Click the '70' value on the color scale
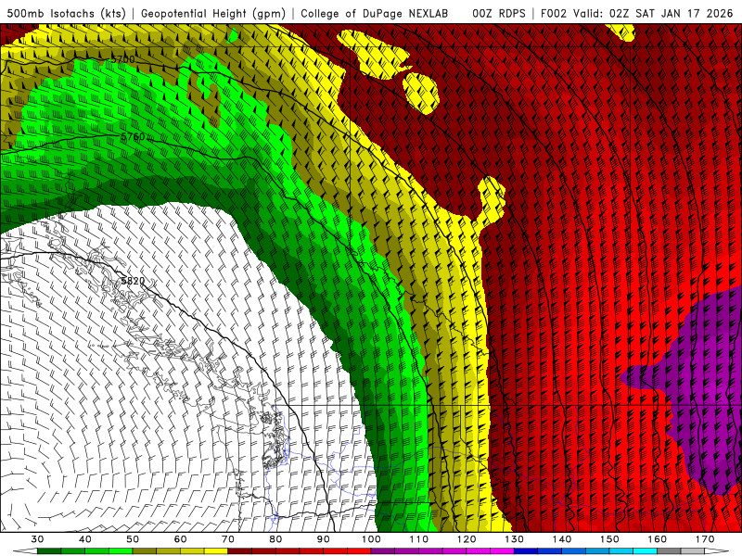Image resolution: width=742 pixels, height=556 pixels. coord(228,539)
